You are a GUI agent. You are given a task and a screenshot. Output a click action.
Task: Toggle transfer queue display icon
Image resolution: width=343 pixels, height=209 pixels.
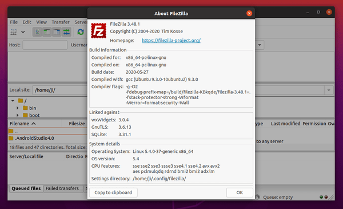pyautogui.click(x=66, y=32)
